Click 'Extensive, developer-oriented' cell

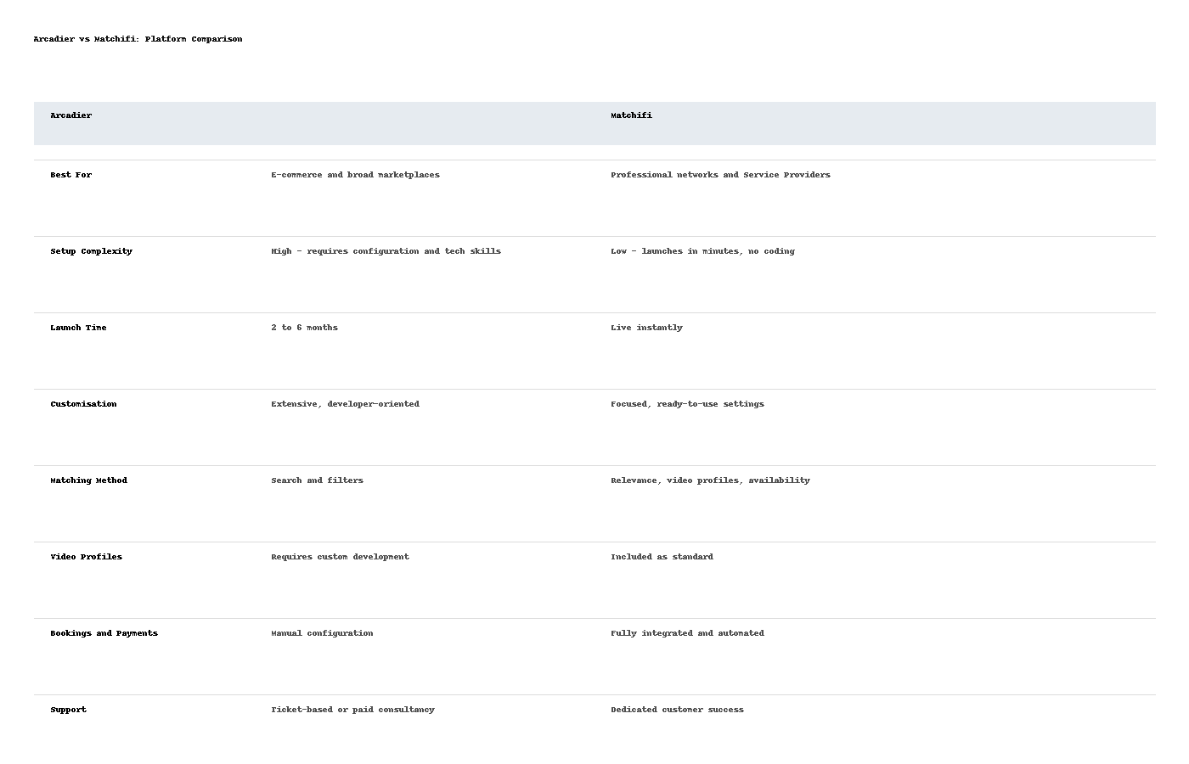click(346, 404)
